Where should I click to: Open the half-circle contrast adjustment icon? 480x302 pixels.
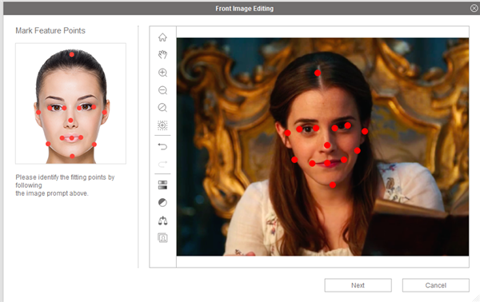pos(162,202)
